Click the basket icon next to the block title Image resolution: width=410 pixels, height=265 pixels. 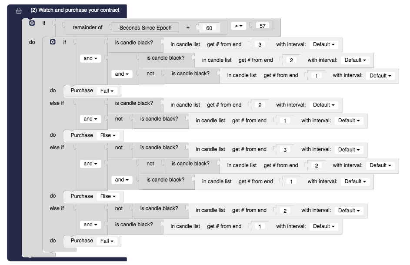18,10
